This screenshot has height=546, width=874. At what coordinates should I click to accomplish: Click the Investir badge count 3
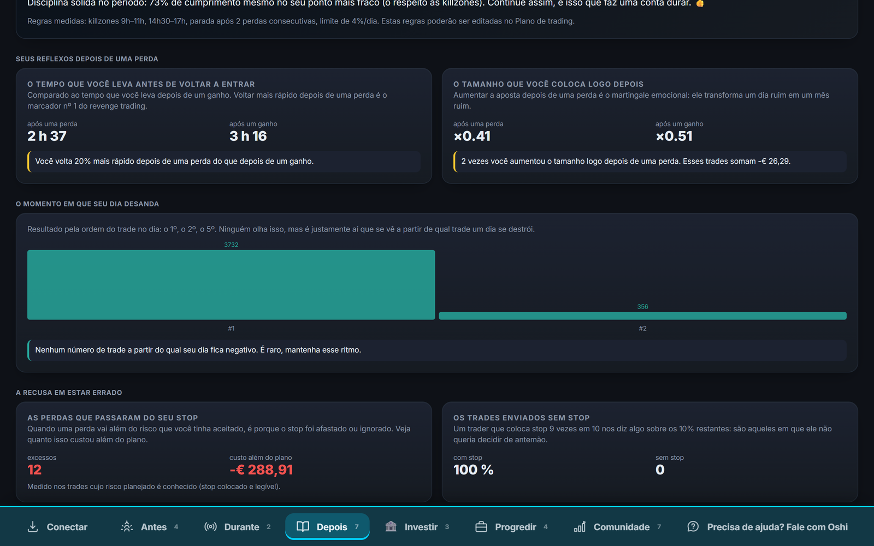pos(447,527)
